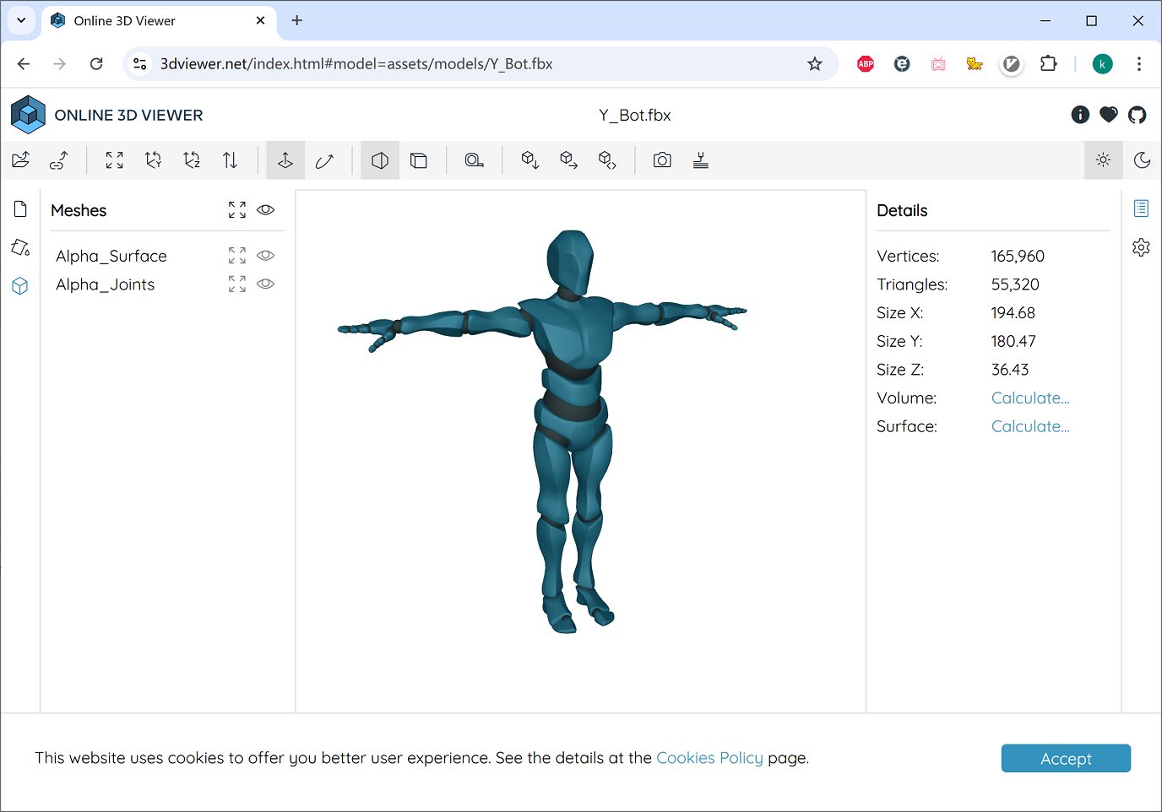Open the Cookies Policy link
The image size is (1162, 812).
pyautogui.click(x=709, y=758)
